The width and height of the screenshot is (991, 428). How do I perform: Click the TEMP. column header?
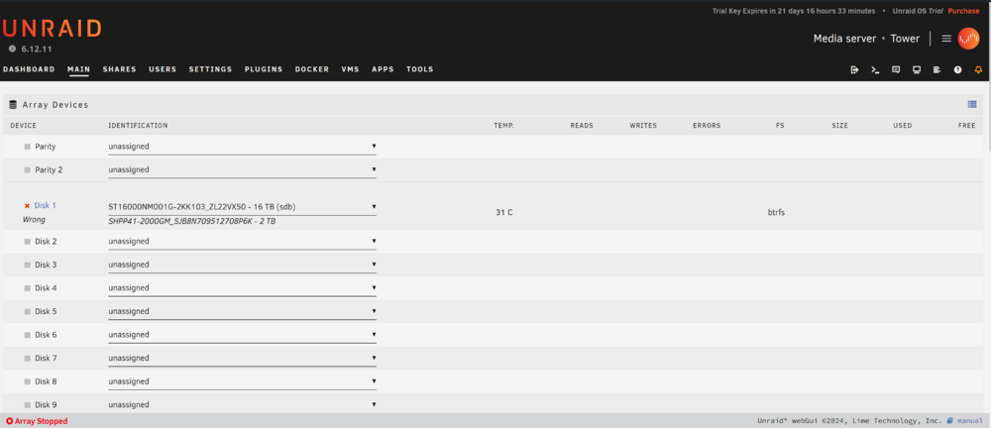(x=503, y=126)
